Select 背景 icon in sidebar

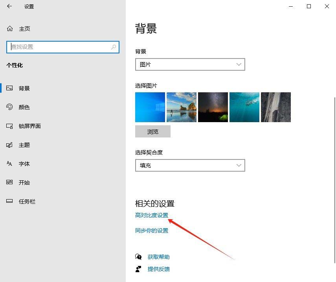tap(10, 88)
